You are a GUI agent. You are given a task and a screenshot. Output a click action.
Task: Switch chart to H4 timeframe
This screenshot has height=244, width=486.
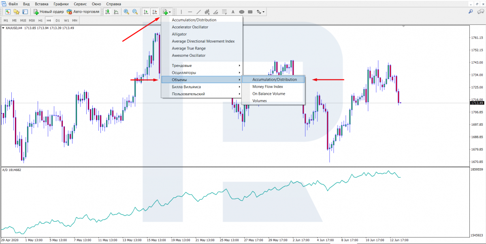tap(49, 20)
